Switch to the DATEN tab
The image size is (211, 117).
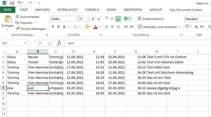pyautogui.click(x=111, y=10)
